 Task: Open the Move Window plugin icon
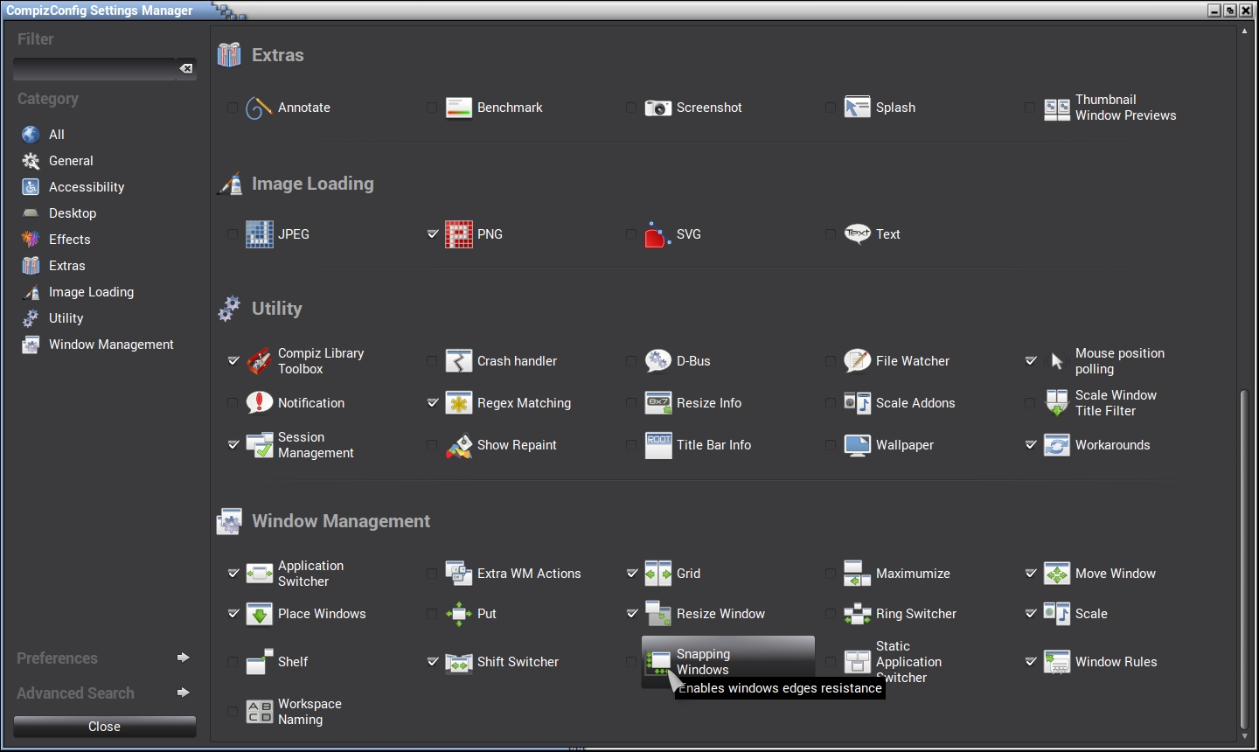pyautogui.click(x=1056, y=574)
